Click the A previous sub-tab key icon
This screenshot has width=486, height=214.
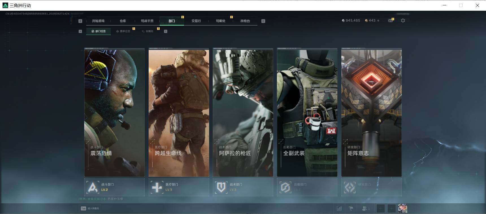point(80,31)
